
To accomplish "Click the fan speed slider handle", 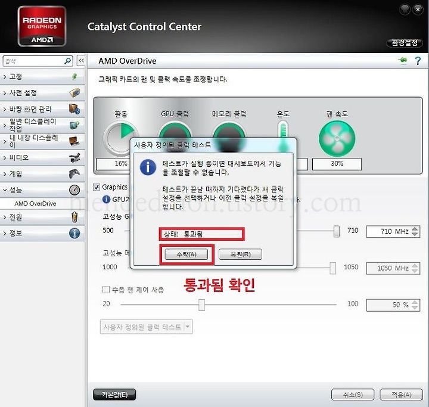I will click(x=201, y=305).
